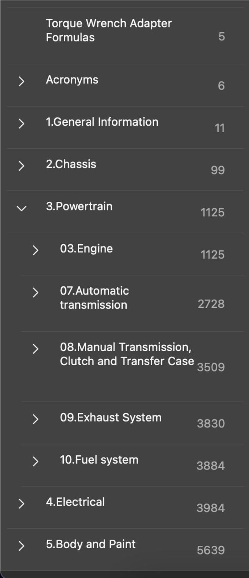Expand the 10.Fuel system subsection

(35, 461)
